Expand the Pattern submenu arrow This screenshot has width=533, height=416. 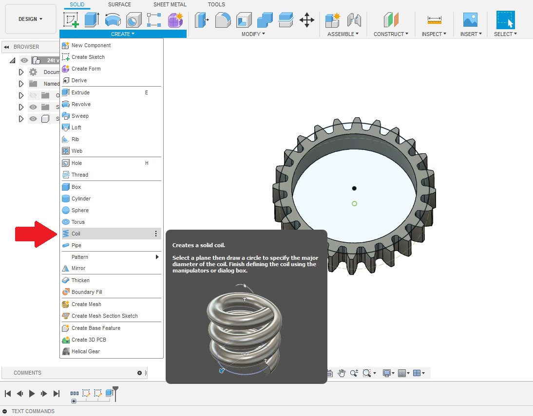click(x=157, y=257)
